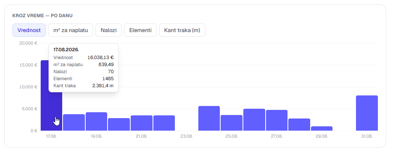Select the Vrednost metric tab

click(x=29, y=30)
